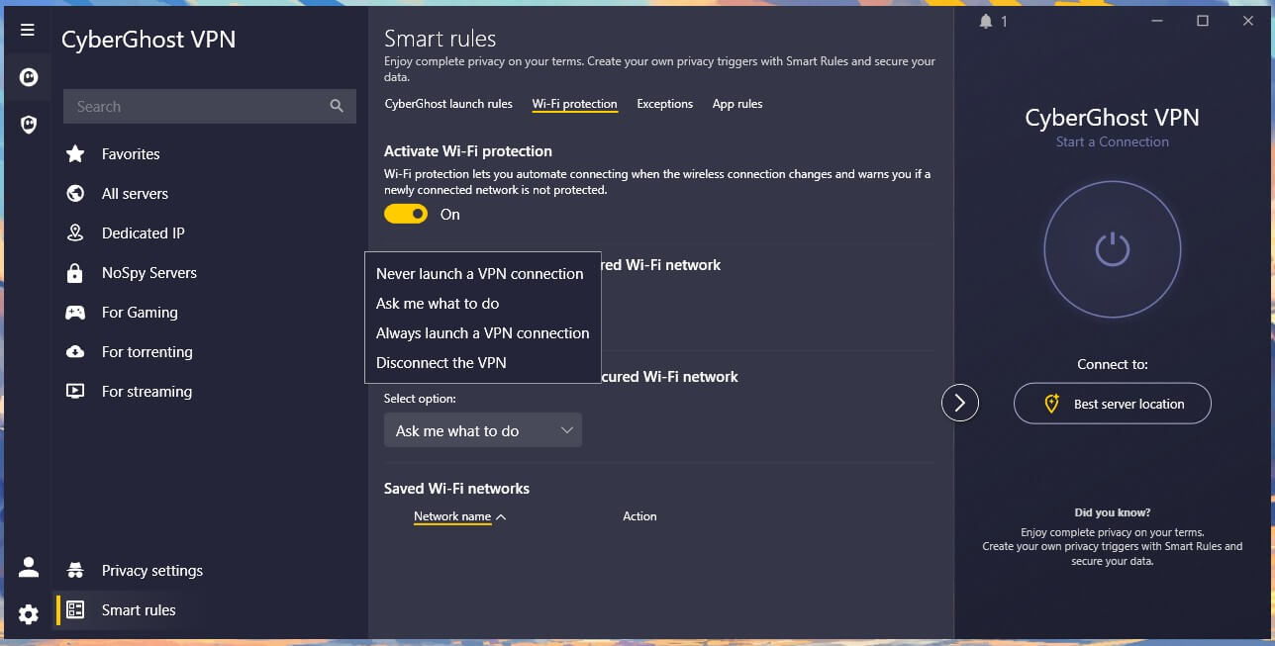Click the Smart rules list icon
Image resolution: width=1275 pixels, height=646 pixels.
click(75, 609)
